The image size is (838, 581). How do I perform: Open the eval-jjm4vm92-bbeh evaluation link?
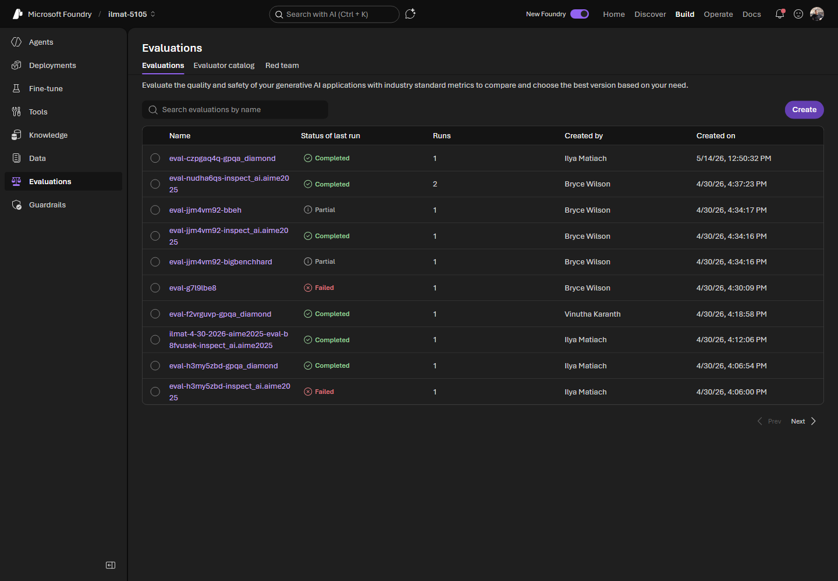click(205, 210)
